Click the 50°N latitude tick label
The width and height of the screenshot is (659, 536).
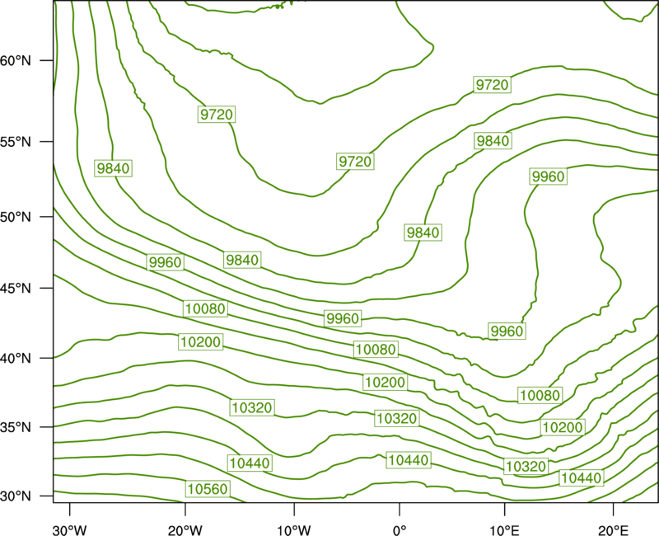click(16, 217)
